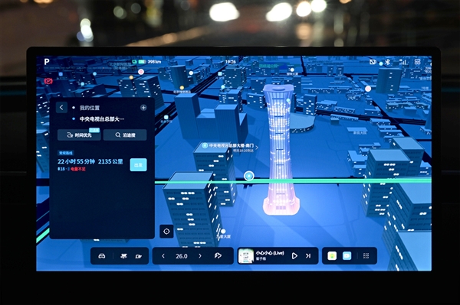This screenshot has height=305, width=460.
Task: Select the 时间优先 route preference
Action: pyautogui.click(x=79, y=135)
